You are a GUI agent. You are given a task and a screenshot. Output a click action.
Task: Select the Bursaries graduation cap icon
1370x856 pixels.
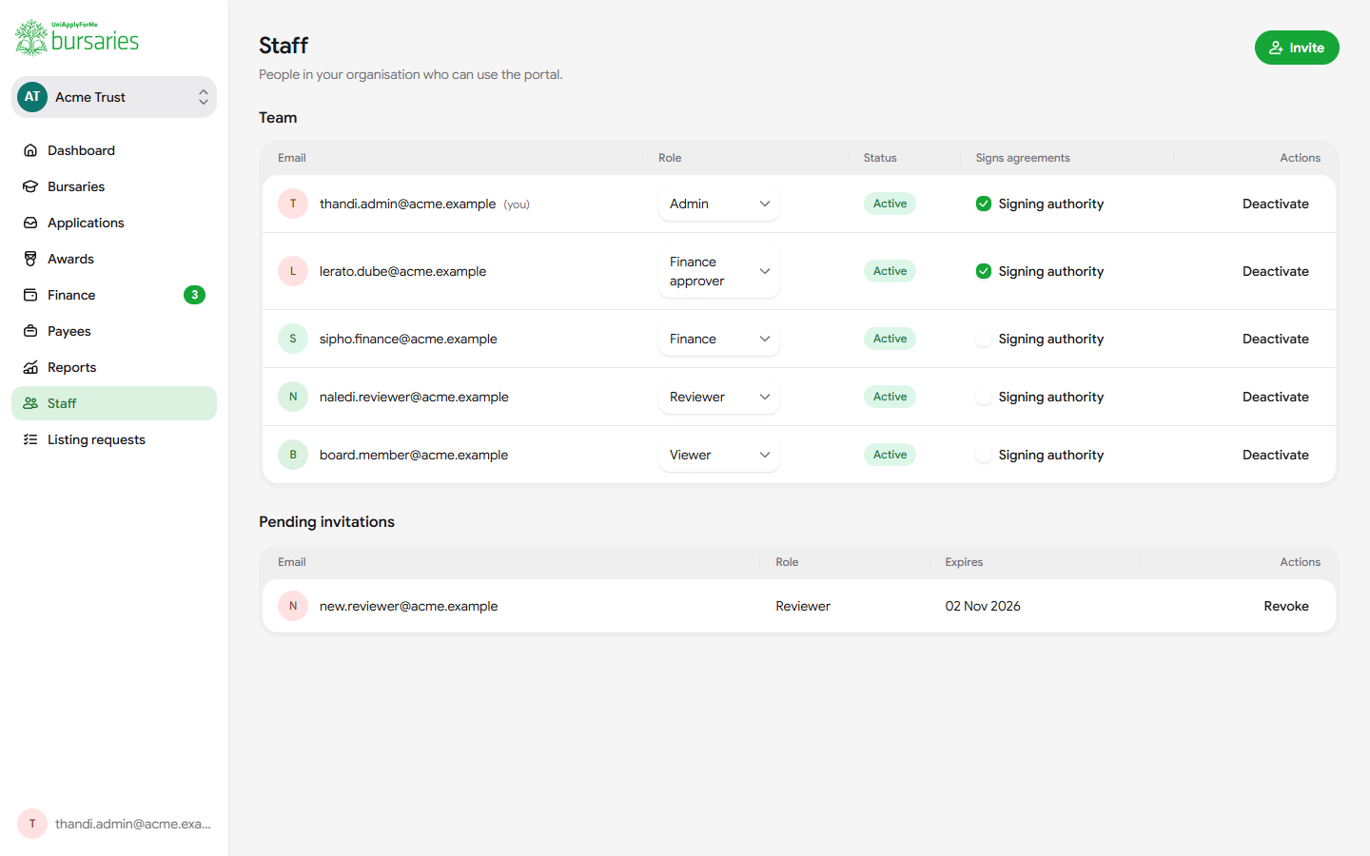[x=30, y=186]
